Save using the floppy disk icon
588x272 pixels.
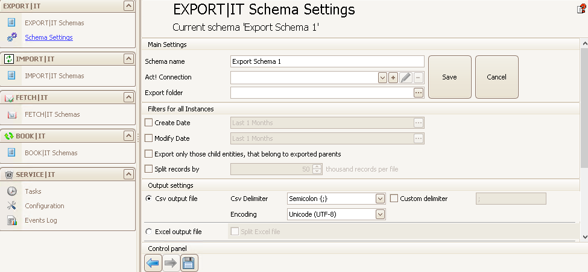pyautogui.click(x=189, y=263)
